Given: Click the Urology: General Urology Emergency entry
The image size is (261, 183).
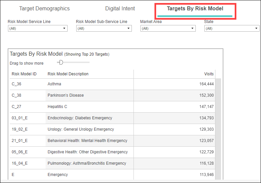Looking at the screenshot, I should 81,129.
